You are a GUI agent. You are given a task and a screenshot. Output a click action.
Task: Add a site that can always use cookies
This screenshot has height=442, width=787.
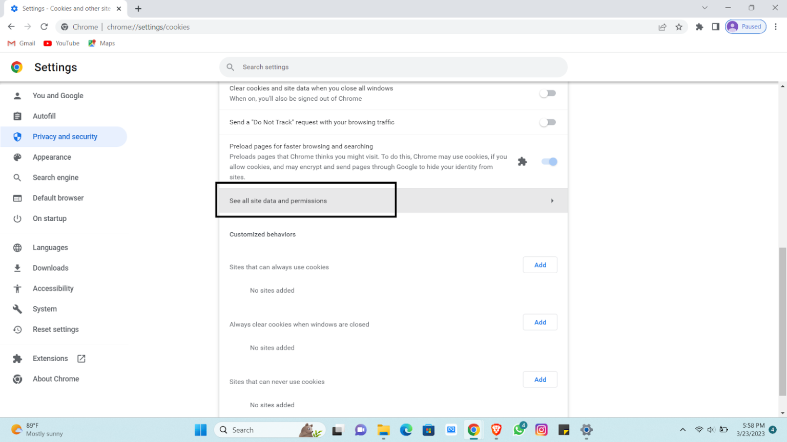click(x=540, y=265)
